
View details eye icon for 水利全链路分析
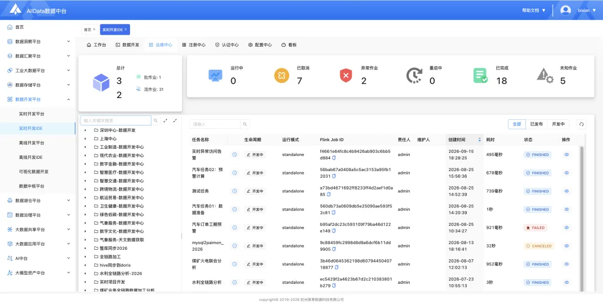[567, 282]
